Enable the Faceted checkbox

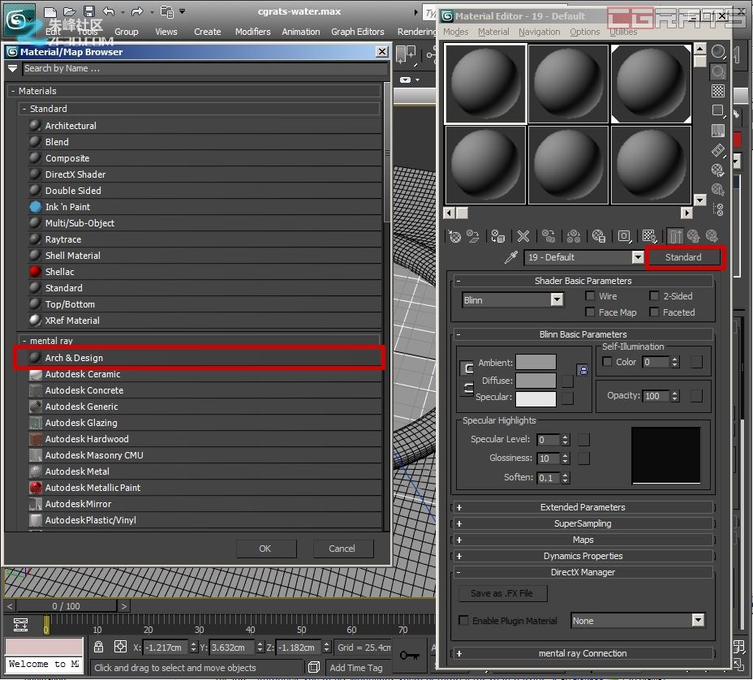653,312
